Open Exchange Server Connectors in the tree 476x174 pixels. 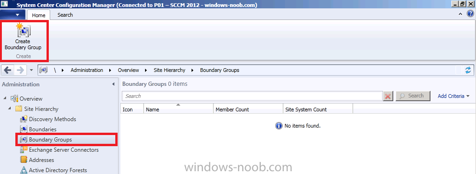coord(64,150)
